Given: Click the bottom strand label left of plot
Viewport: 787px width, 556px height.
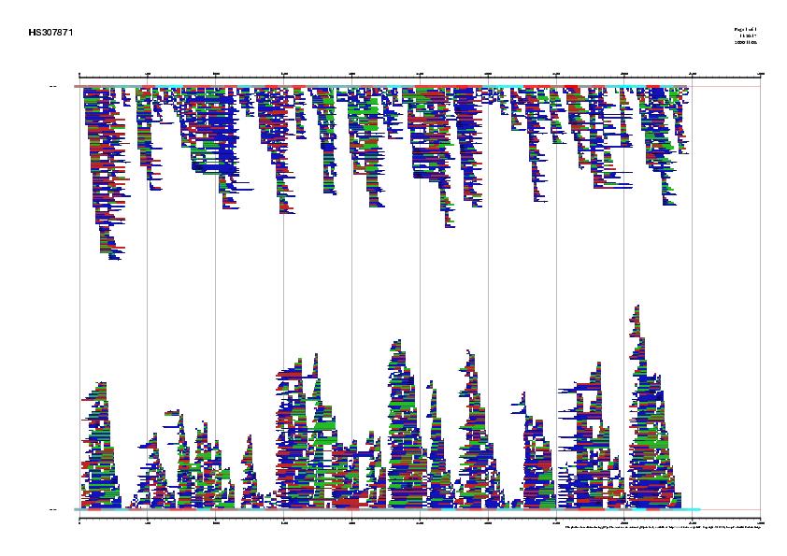Looking at the screenshot, I should tap(52, 509).
